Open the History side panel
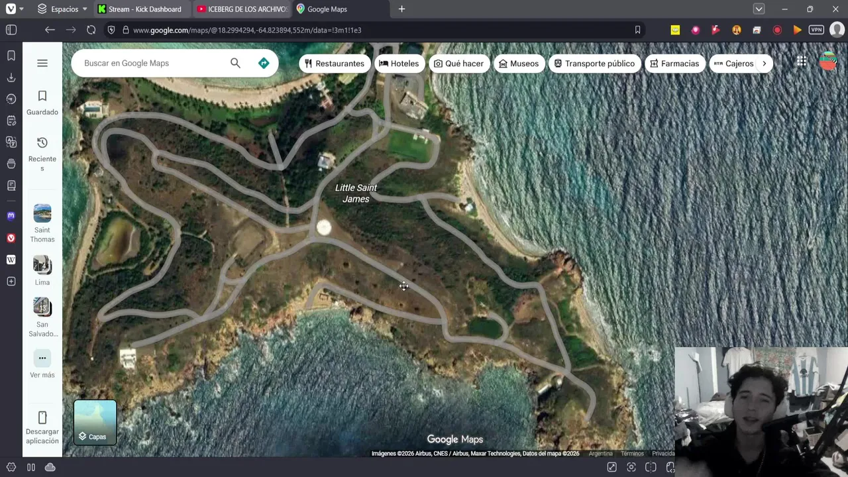Viewport: 848px width, 477px height. 11,99
